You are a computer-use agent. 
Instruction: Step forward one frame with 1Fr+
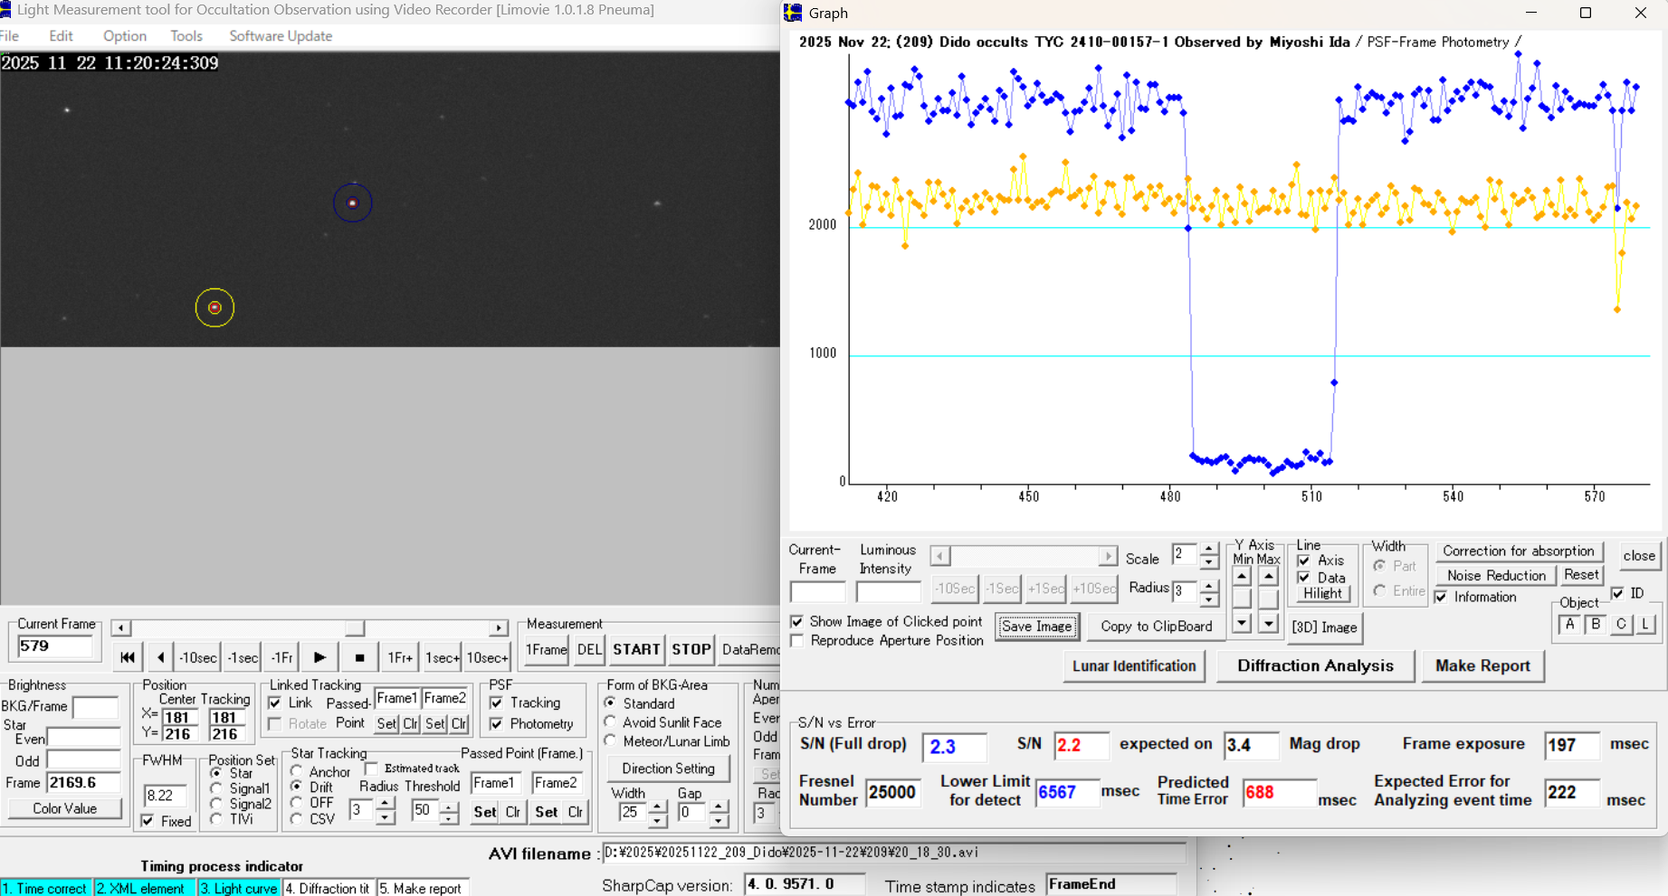(400, 657)
